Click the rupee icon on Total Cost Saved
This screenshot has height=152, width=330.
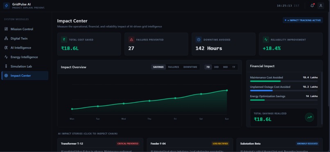[x=64, y=40]
